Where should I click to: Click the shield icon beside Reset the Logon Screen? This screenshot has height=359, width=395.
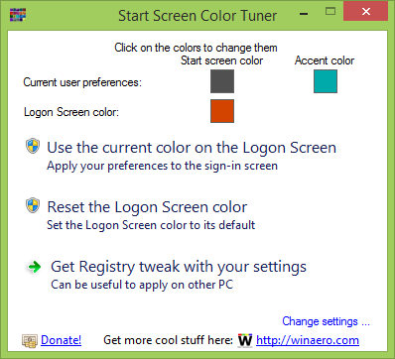[33, 205]
